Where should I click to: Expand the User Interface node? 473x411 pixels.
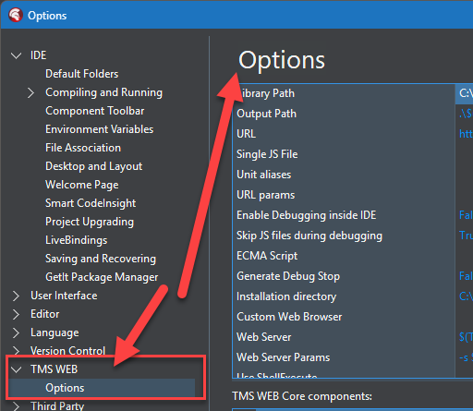point(16,296)
